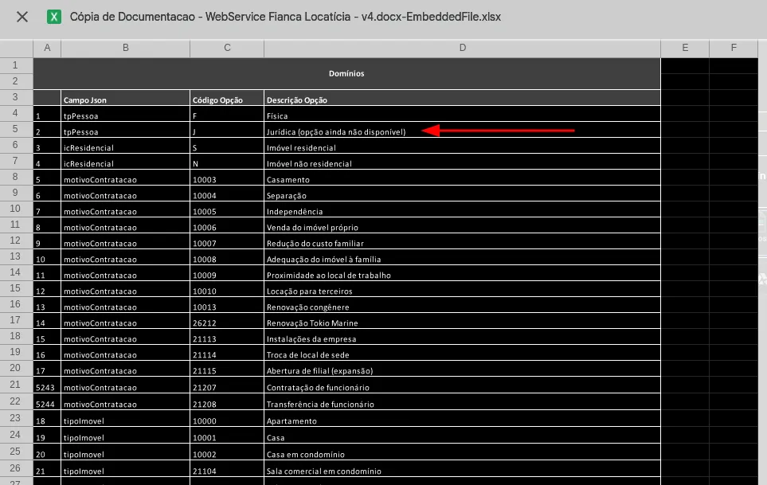
Task: Select column A header
Action: coord(47,49)
